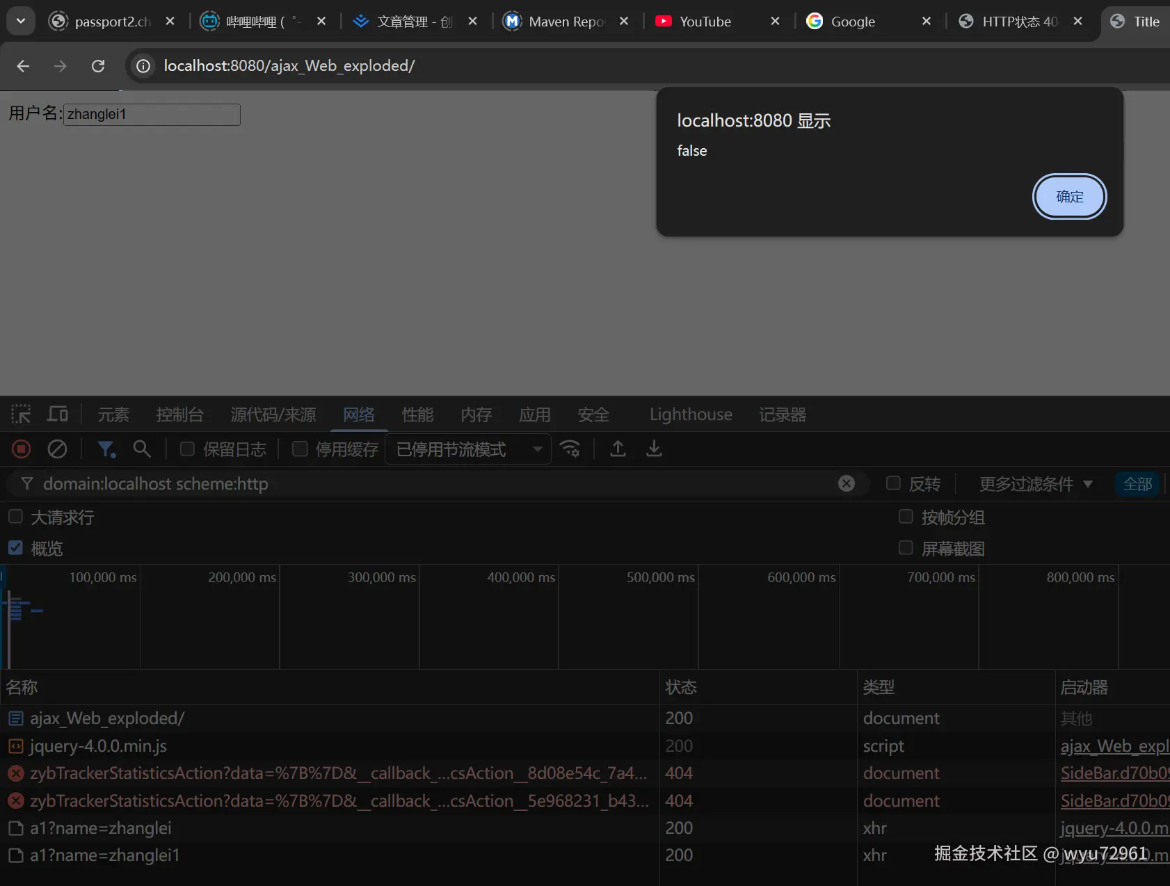Enable the 保留日志 checkbox

[x=187, y=449]
